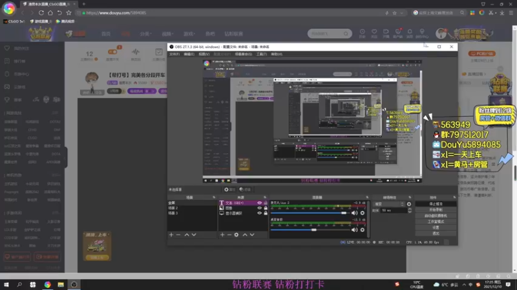The image size is (517, 290).
Task: Toggle lock on the 图像 source
Action: (x=266, y=208)
